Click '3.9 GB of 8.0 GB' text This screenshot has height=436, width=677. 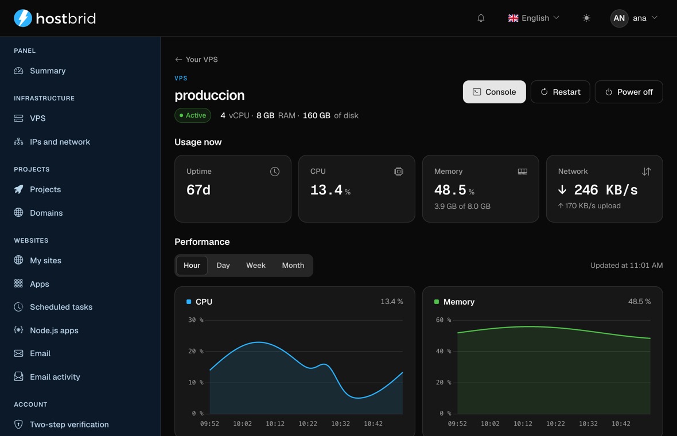(462, 207)
